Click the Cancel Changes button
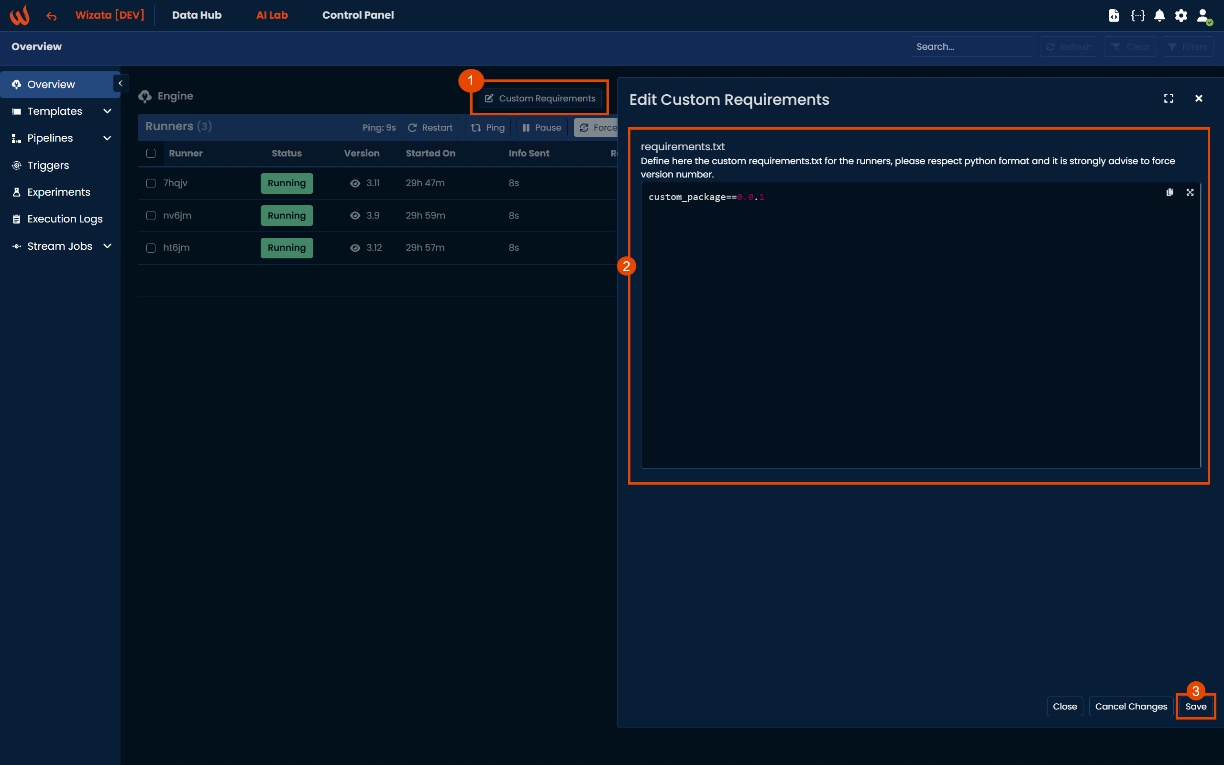 (x=1130, y=706)
